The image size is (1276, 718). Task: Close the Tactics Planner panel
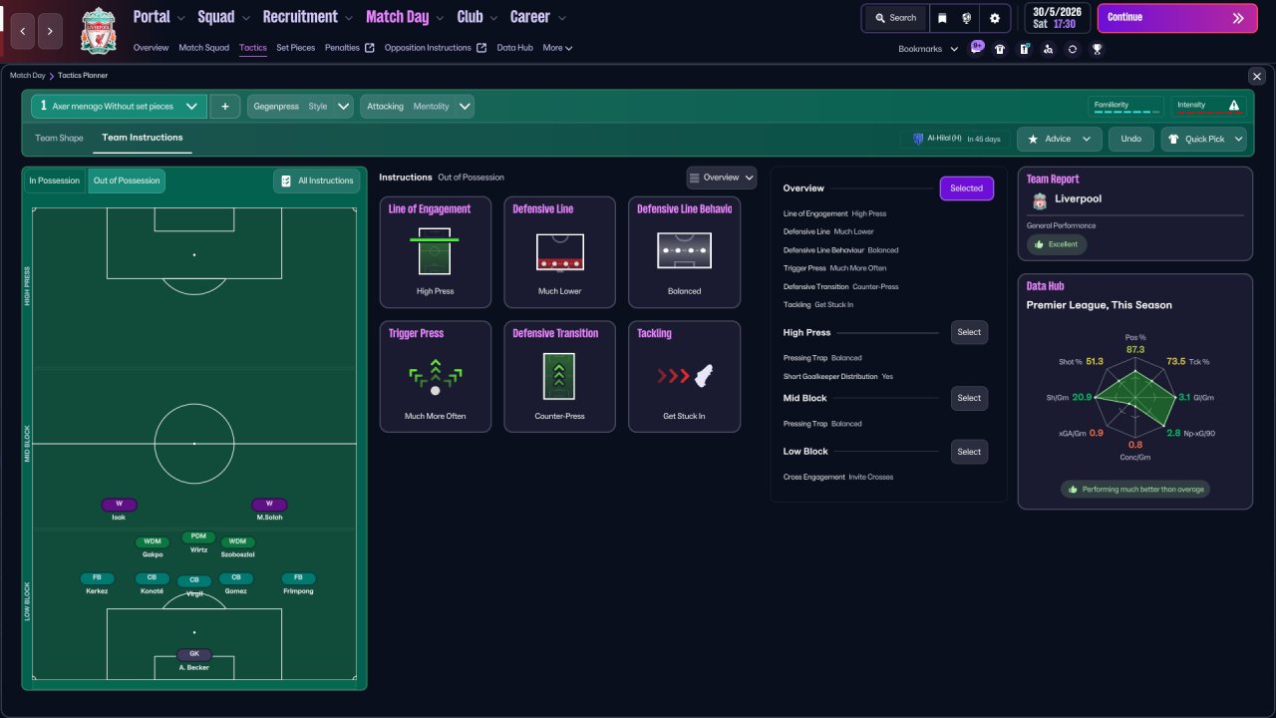[1256, 76]
